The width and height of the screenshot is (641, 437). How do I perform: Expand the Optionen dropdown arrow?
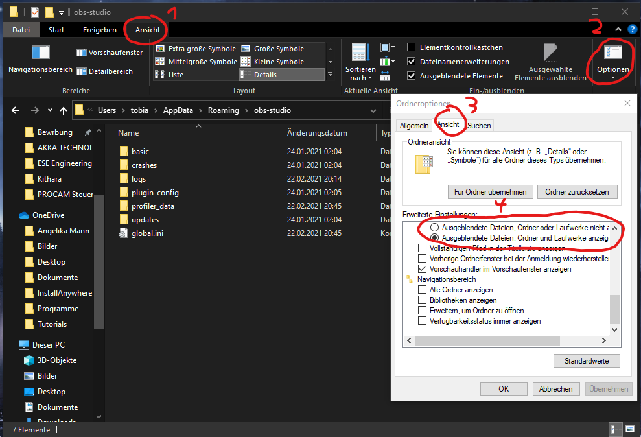click(x=612, y=78)
